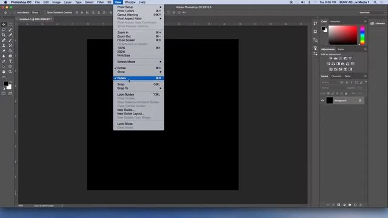Click the swap foreground/background colors arrow

(10, 82)
